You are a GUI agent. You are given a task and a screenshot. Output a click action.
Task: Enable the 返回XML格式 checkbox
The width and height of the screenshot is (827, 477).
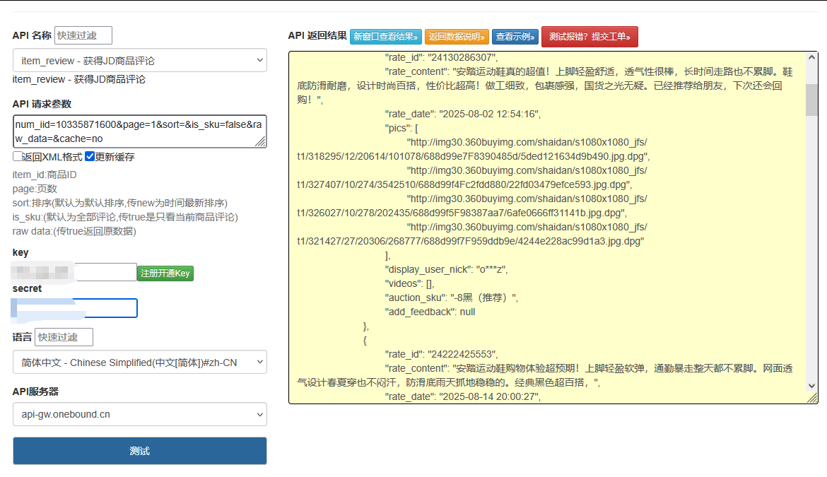16,157
